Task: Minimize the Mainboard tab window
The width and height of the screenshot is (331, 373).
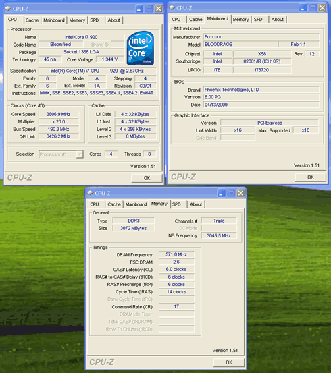Action: coord(303,8)
